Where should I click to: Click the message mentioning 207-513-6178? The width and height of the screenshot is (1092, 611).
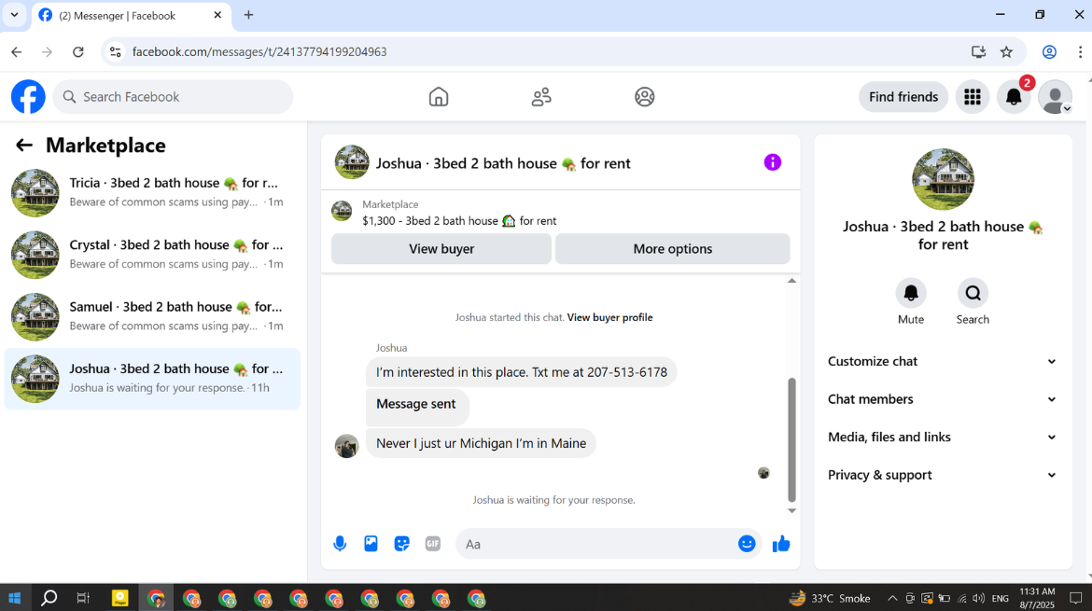522,372
